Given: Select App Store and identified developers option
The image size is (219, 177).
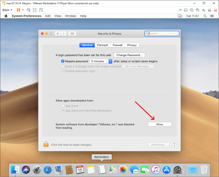Looking at the screenshot, I should [63, 111].
